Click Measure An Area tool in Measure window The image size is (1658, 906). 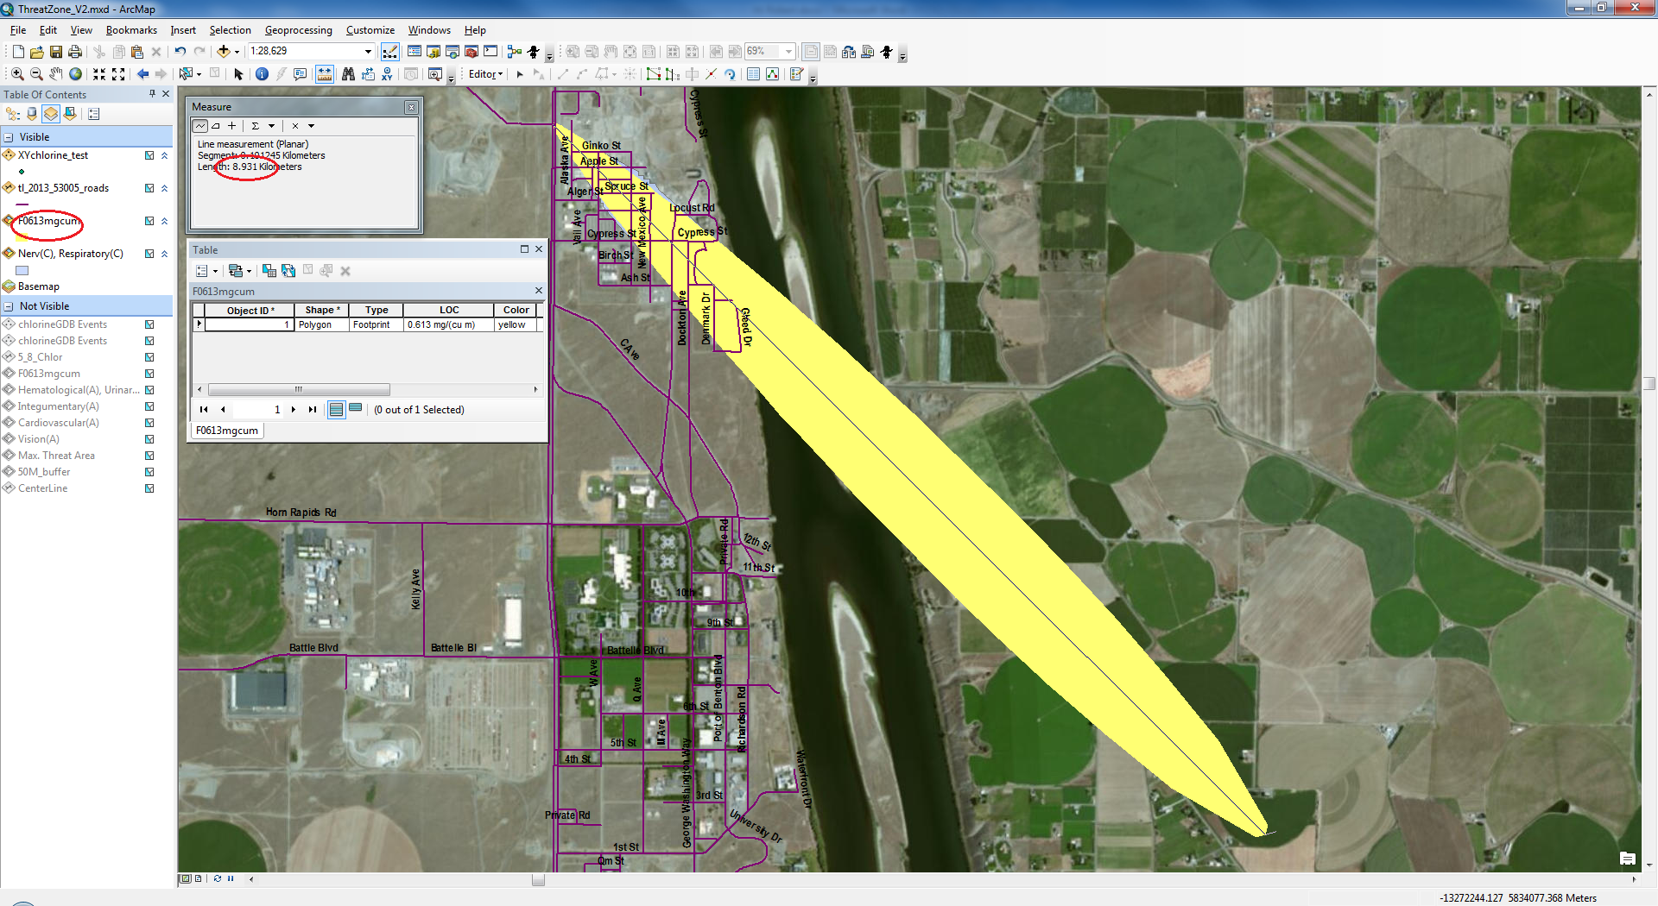coord(216,126)
